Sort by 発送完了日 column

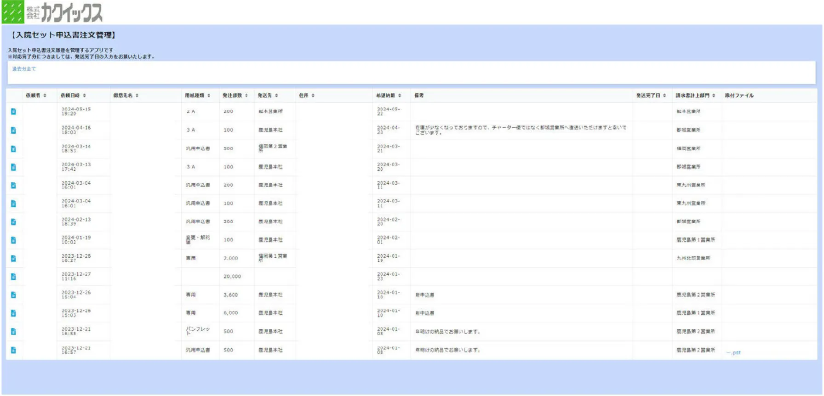(x=664, y=96)
